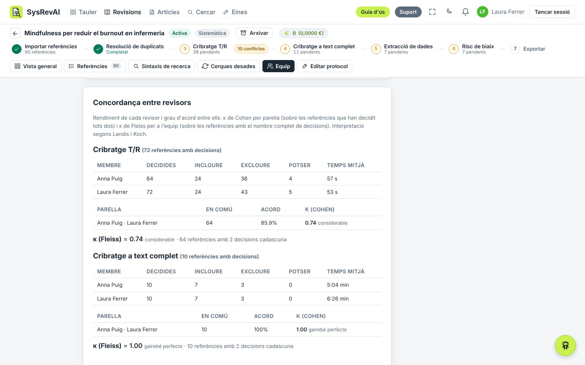Image resolution: width=585 pixels, height=365 pixels.
Task: Click the LF user avatar
Action: click(x=482, y=12)
